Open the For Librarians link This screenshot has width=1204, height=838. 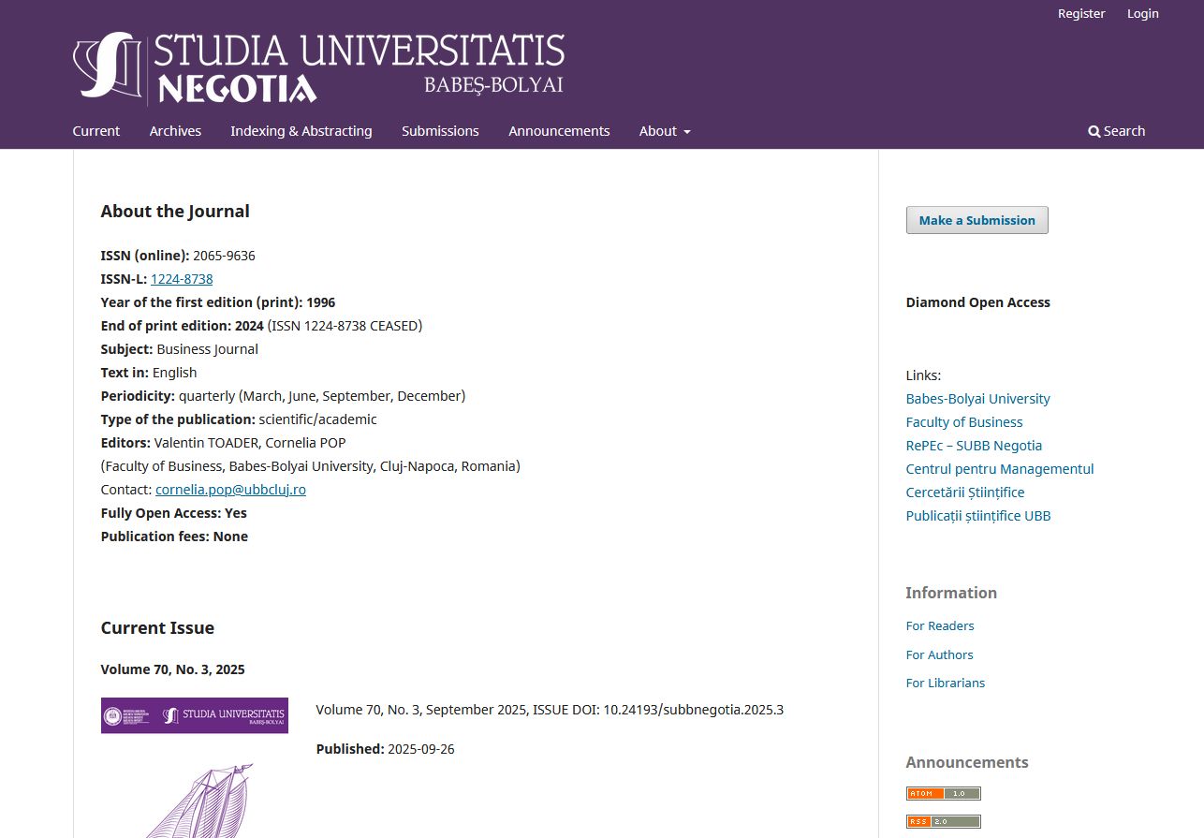[x=946, y=683]
